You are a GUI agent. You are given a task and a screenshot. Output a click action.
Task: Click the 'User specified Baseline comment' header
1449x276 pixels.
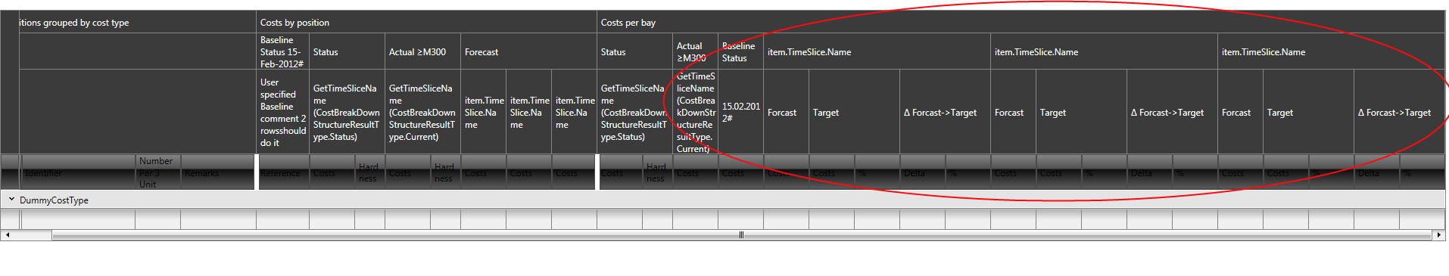click(x=282, y=113)
